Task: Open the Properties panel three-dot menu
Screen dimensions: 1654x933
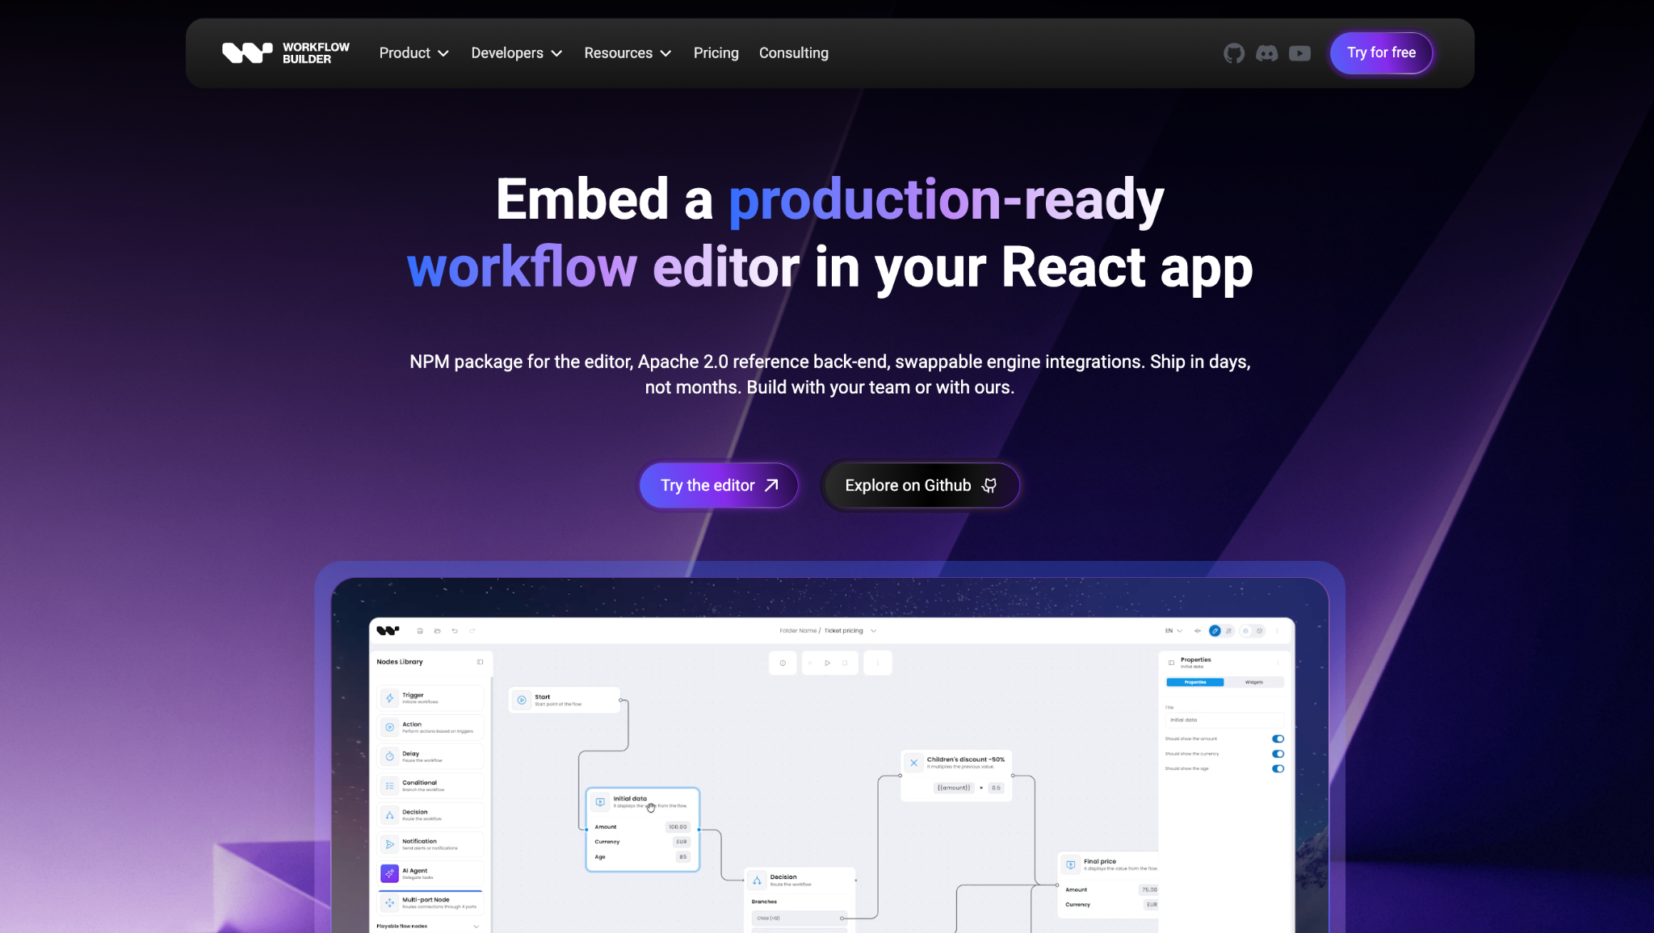Action: click(x=1278, y=663)
